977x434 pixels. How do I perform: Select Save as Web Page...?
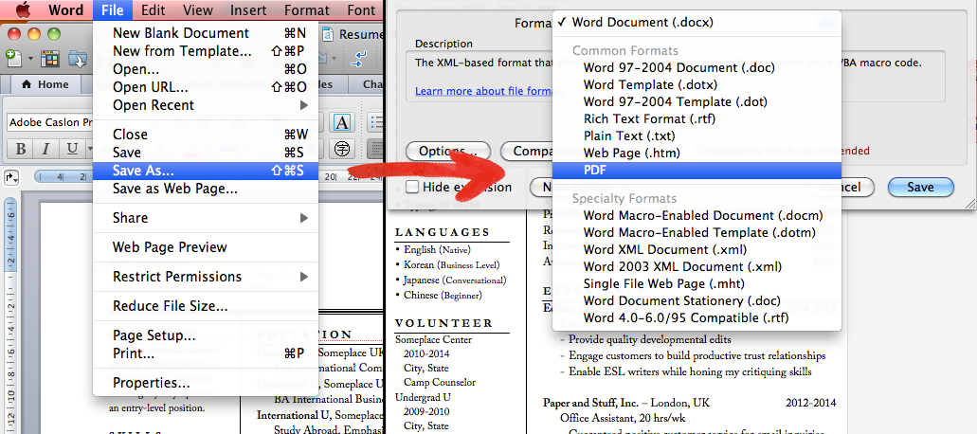pyautogui.click(x=206, y=189)
